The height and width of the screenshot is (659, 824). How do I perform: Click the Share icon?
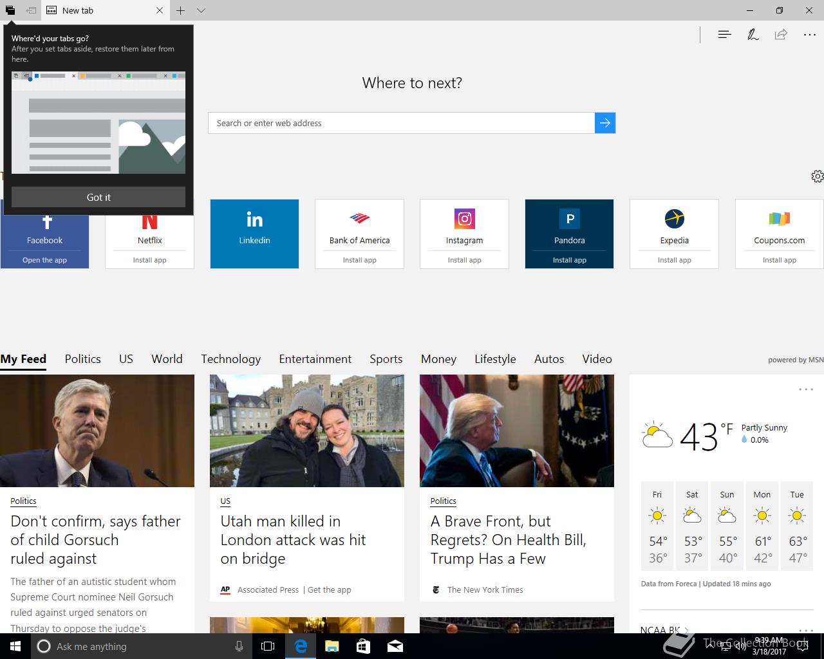(x=781, y=35)
